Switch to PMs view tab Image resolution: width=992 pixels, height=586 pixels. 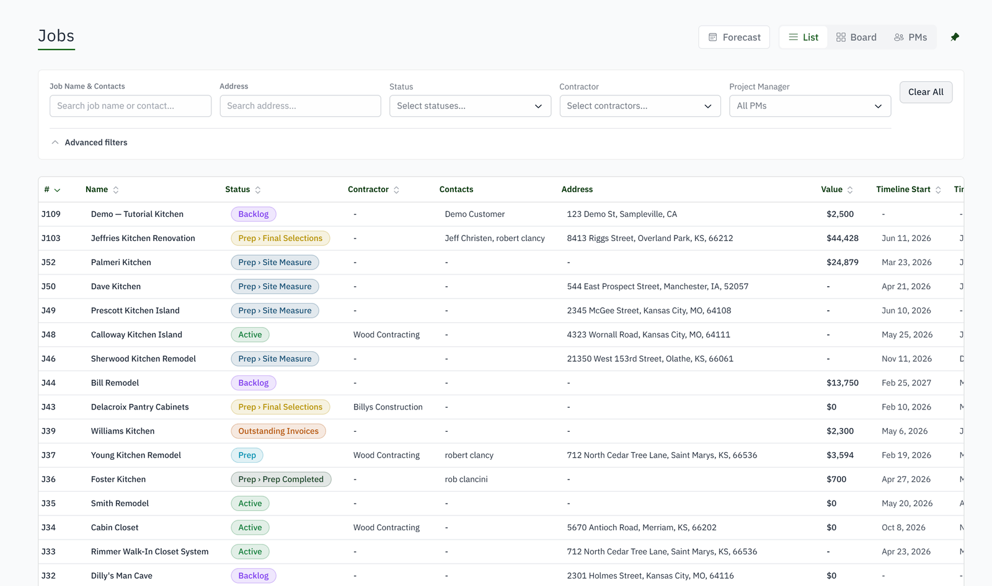pyautogui.click(x=910, y=37)
